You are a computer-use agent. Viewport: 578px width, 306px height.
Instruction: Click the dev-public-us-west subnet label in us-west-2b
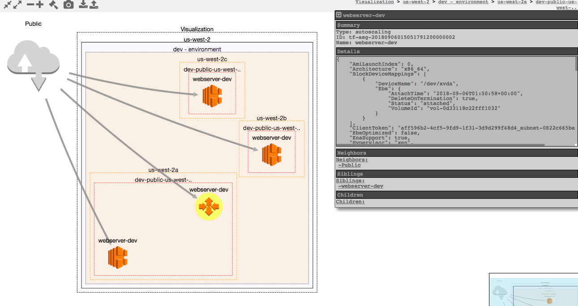point(272,128)
